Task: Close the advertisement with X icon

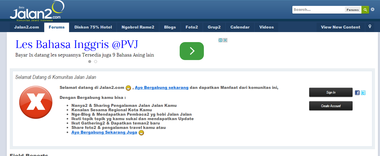Action: pos(225,40)
